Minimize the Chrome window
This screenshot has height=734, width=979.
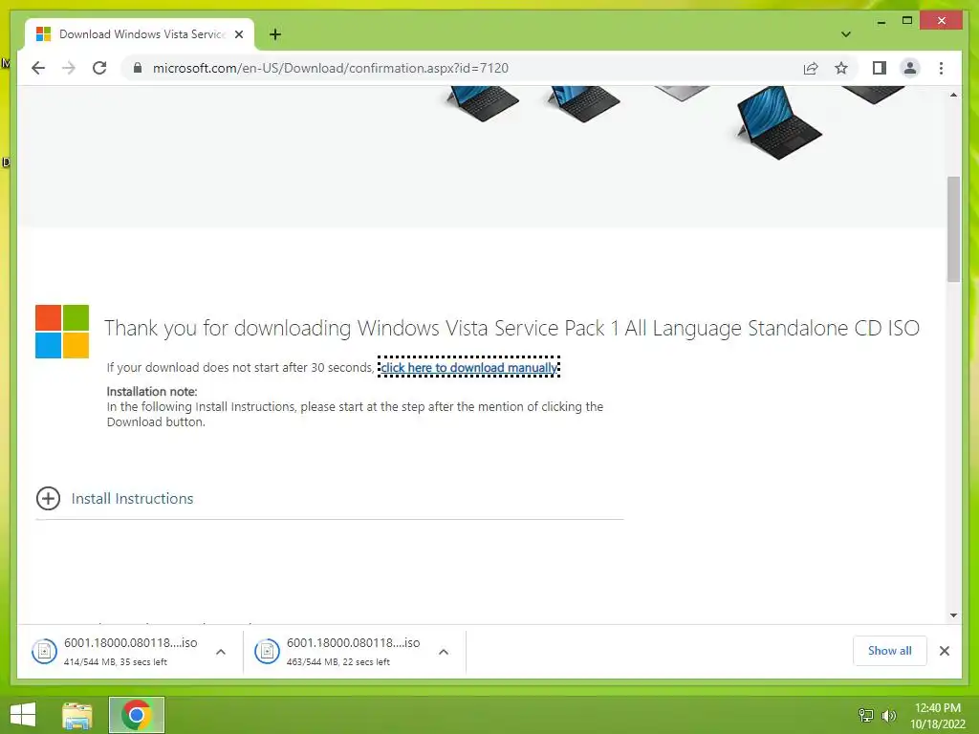coord(881,21)
